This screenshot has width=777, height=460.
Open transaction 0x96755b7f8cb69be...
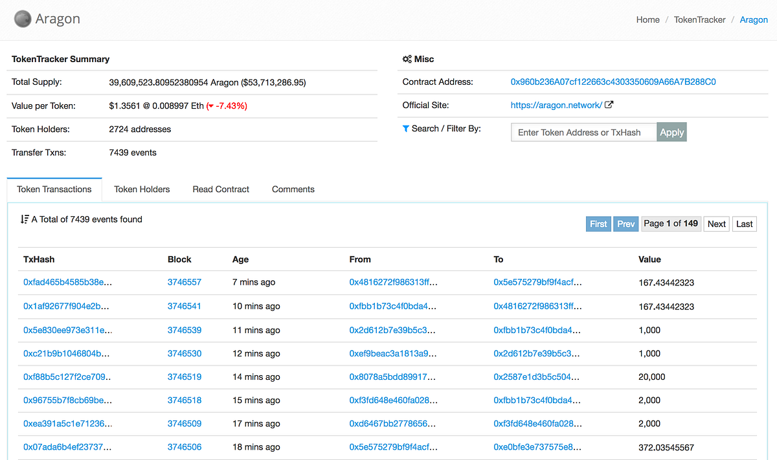point(67,400)
